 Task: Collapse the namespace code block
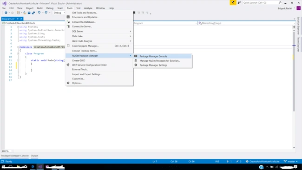pos(18,47)
